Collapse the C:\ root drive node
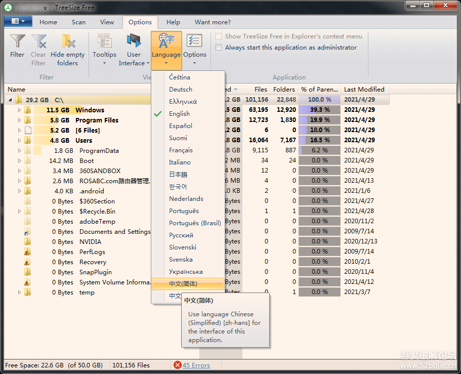 tap(10, 100)
